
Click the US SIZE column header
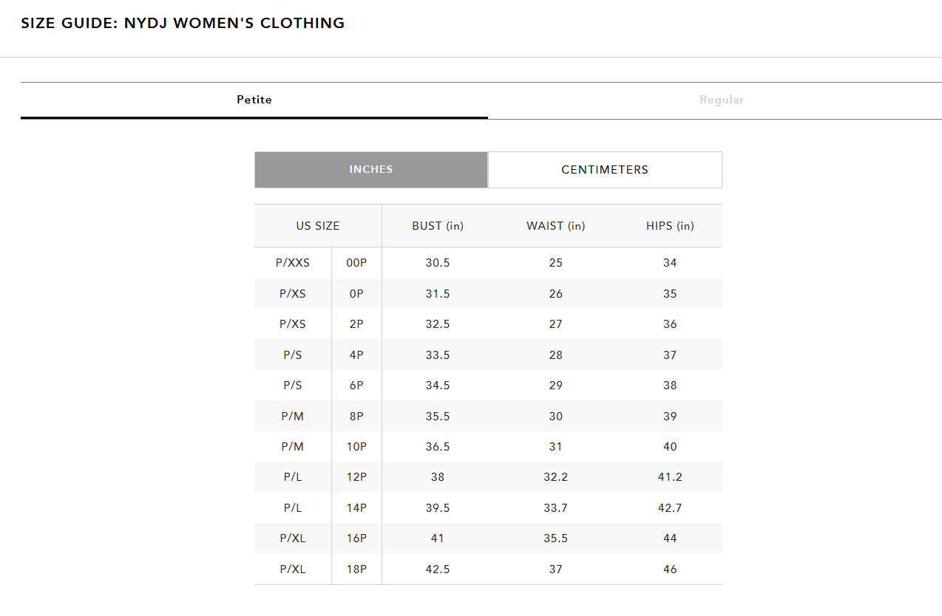(318, 226)
